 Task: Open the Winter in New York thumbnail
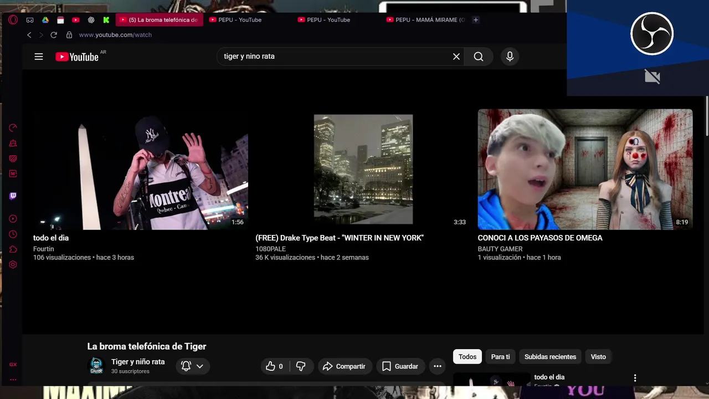[363, 169]
